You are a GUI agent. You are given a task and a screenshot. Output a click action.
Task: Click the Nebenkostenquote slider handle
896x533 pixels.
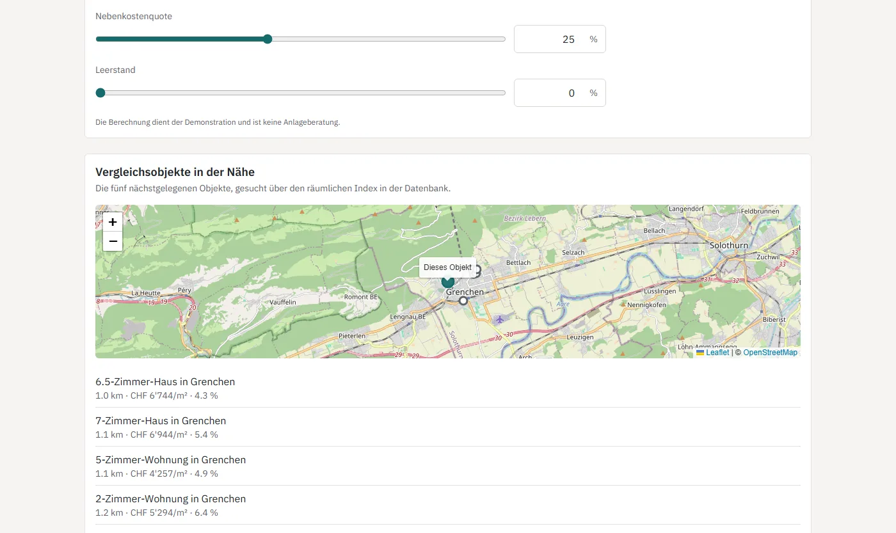pos(268,39)
